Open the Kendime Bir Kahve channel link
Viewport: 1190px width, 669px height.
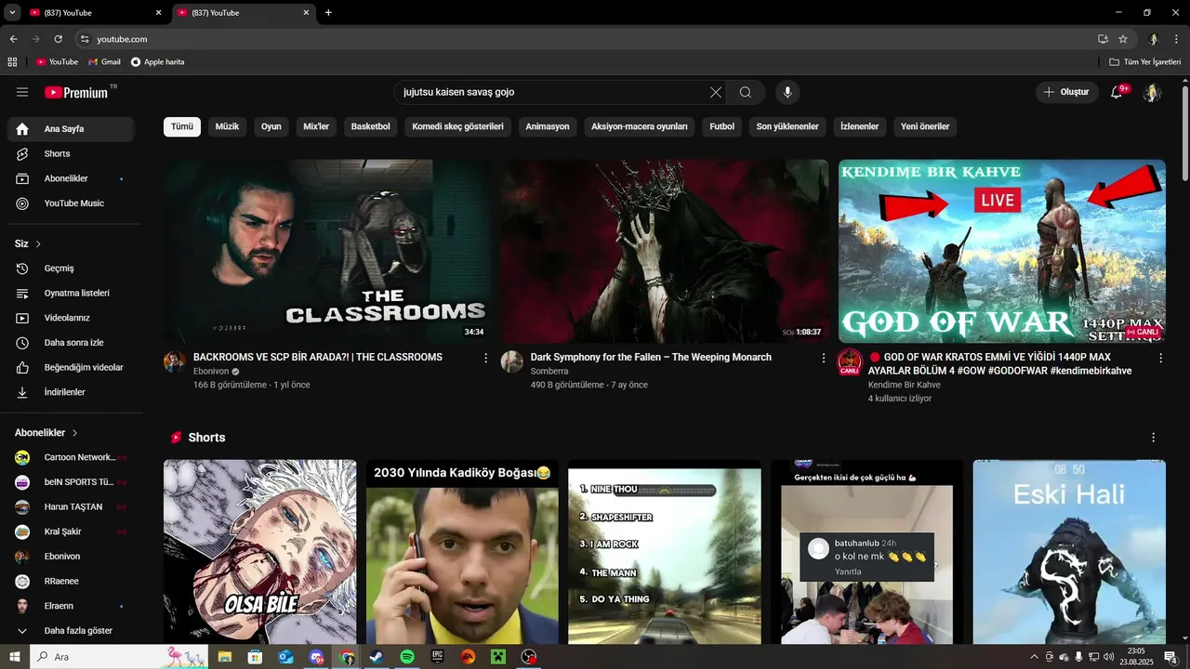click(905, 385)
